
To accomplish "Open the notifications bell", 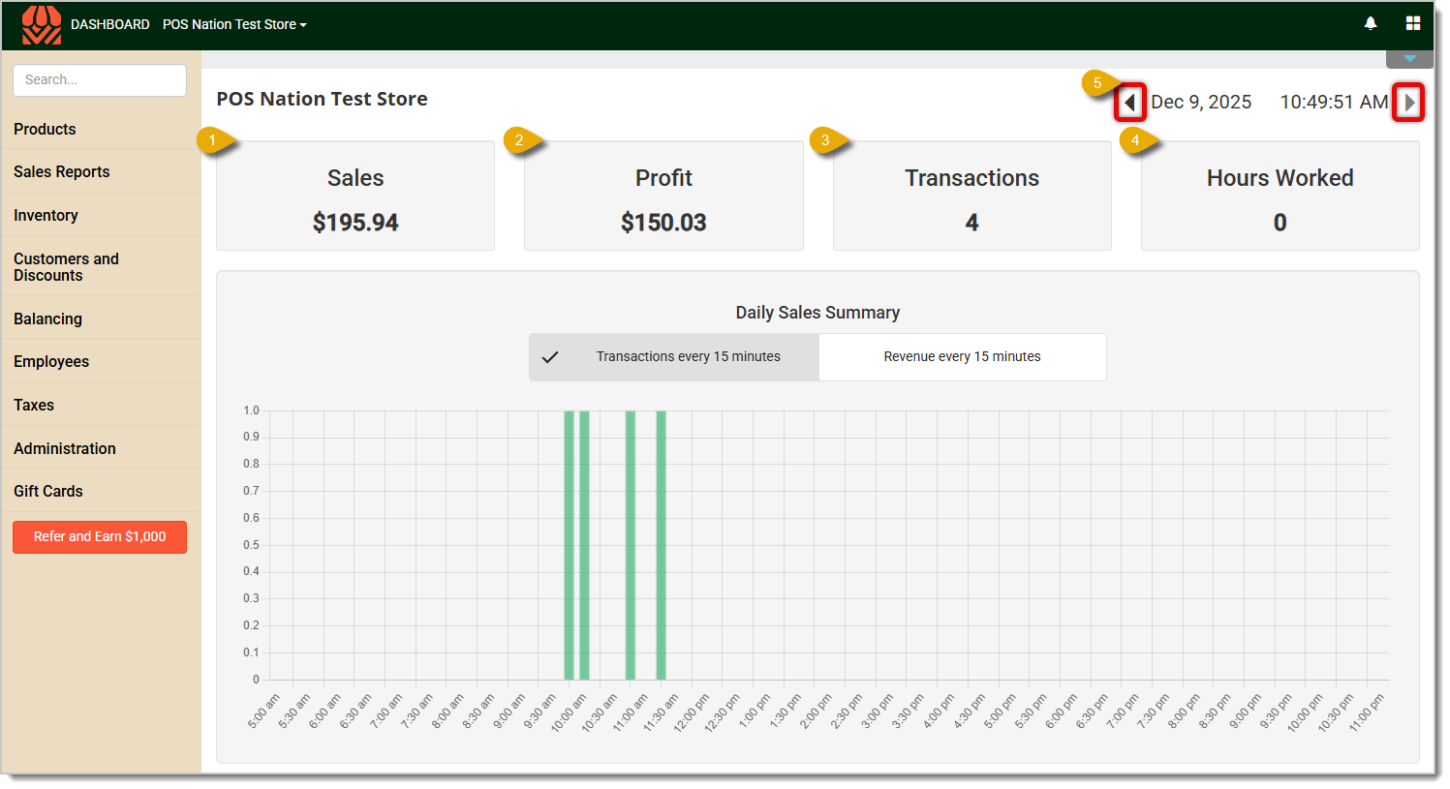I will click(x=1371, y=23).
